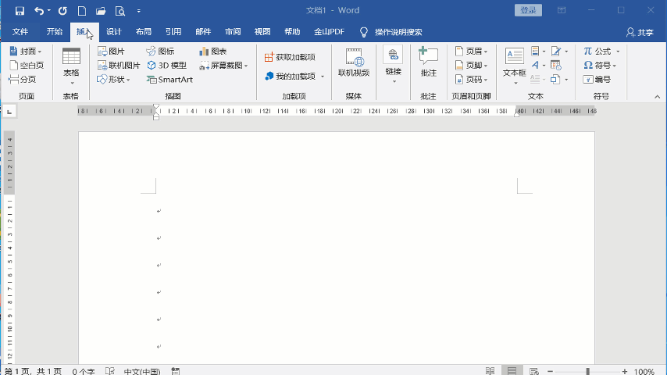Open the Footer (页脚) dropdown

471,65
